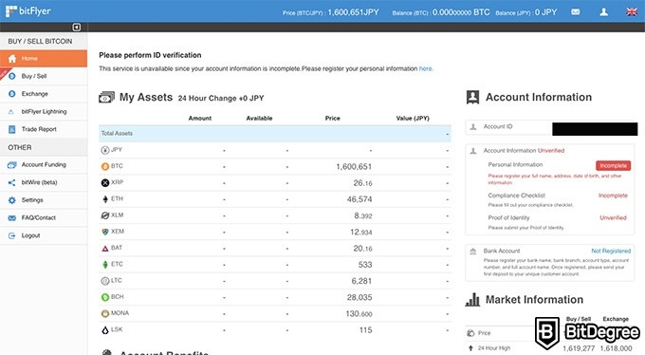
Task: Open the user profile icon
Action: point(603,12)
